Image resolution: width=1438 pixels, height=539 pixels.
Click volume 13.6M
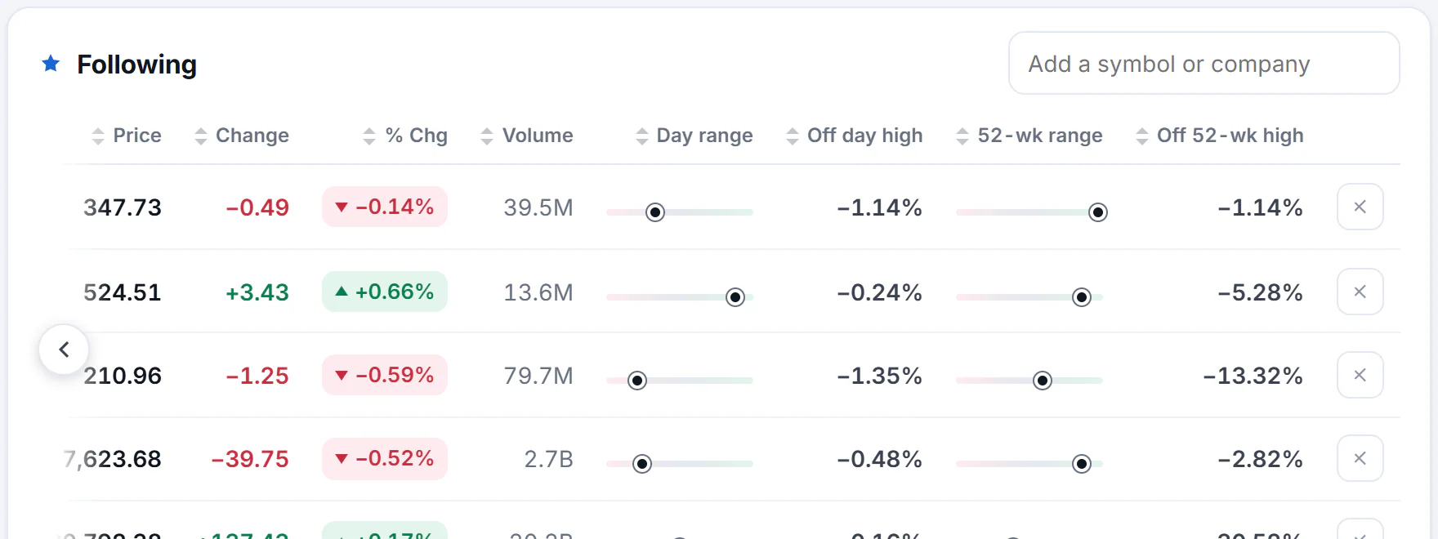(538, 292)
